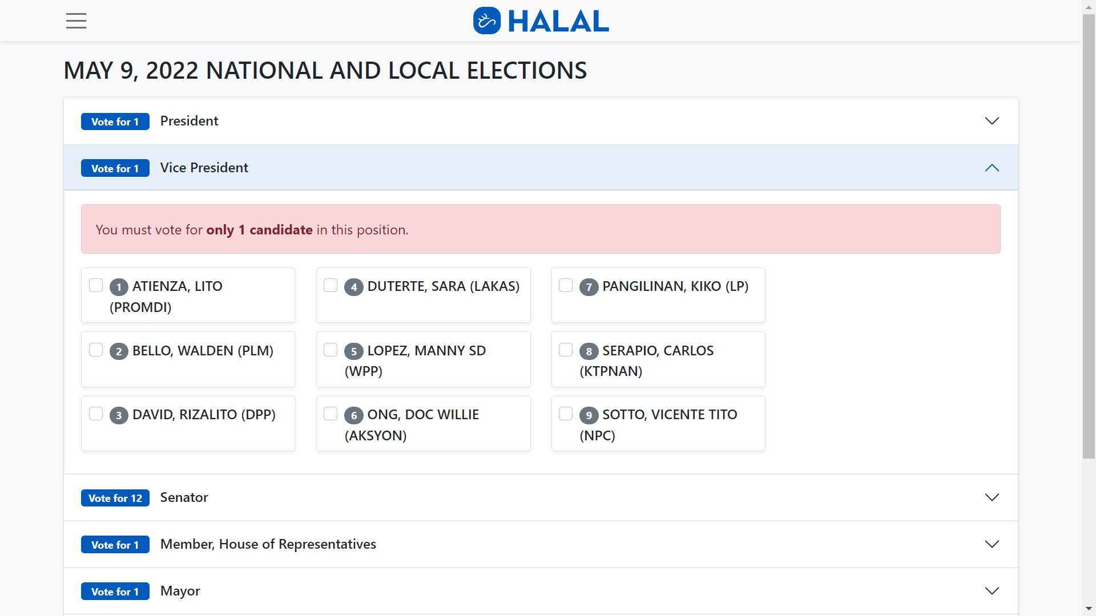Select LOPEZ, MANNY SD (WPP)
1096x616 pixels.
pyautogui.click(x=331, y=350)
